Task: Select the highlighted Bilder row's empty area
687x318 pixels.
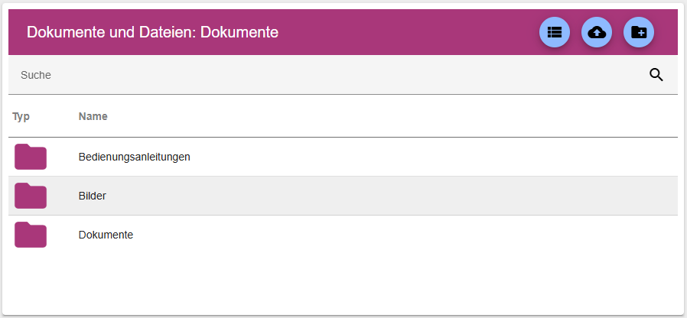Action: click(x=459, y=196)
